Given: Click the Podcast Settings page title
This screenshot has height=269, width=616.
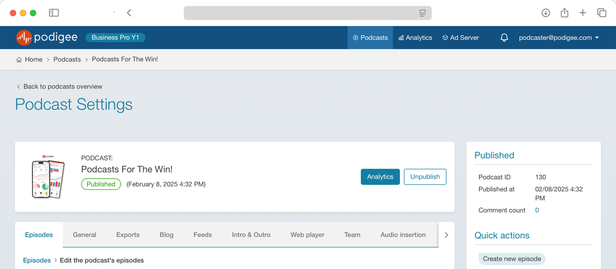Looking at the screenshot, I should coord(74,104).
